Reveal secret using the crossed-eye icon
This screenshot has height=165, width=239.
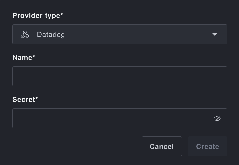tap(217, 118)
